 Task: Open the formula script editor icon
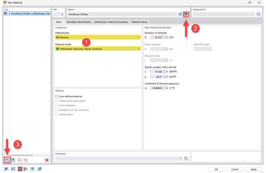[x=40, y=169]
